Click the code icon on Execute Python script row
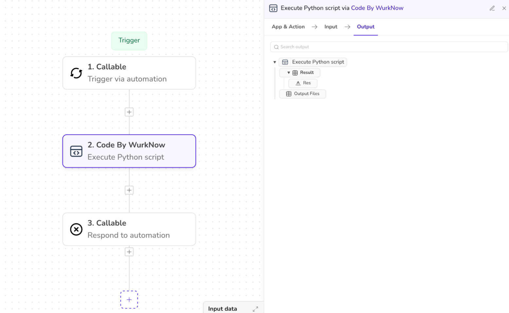 pyautogui.click(x=285, y=62)
